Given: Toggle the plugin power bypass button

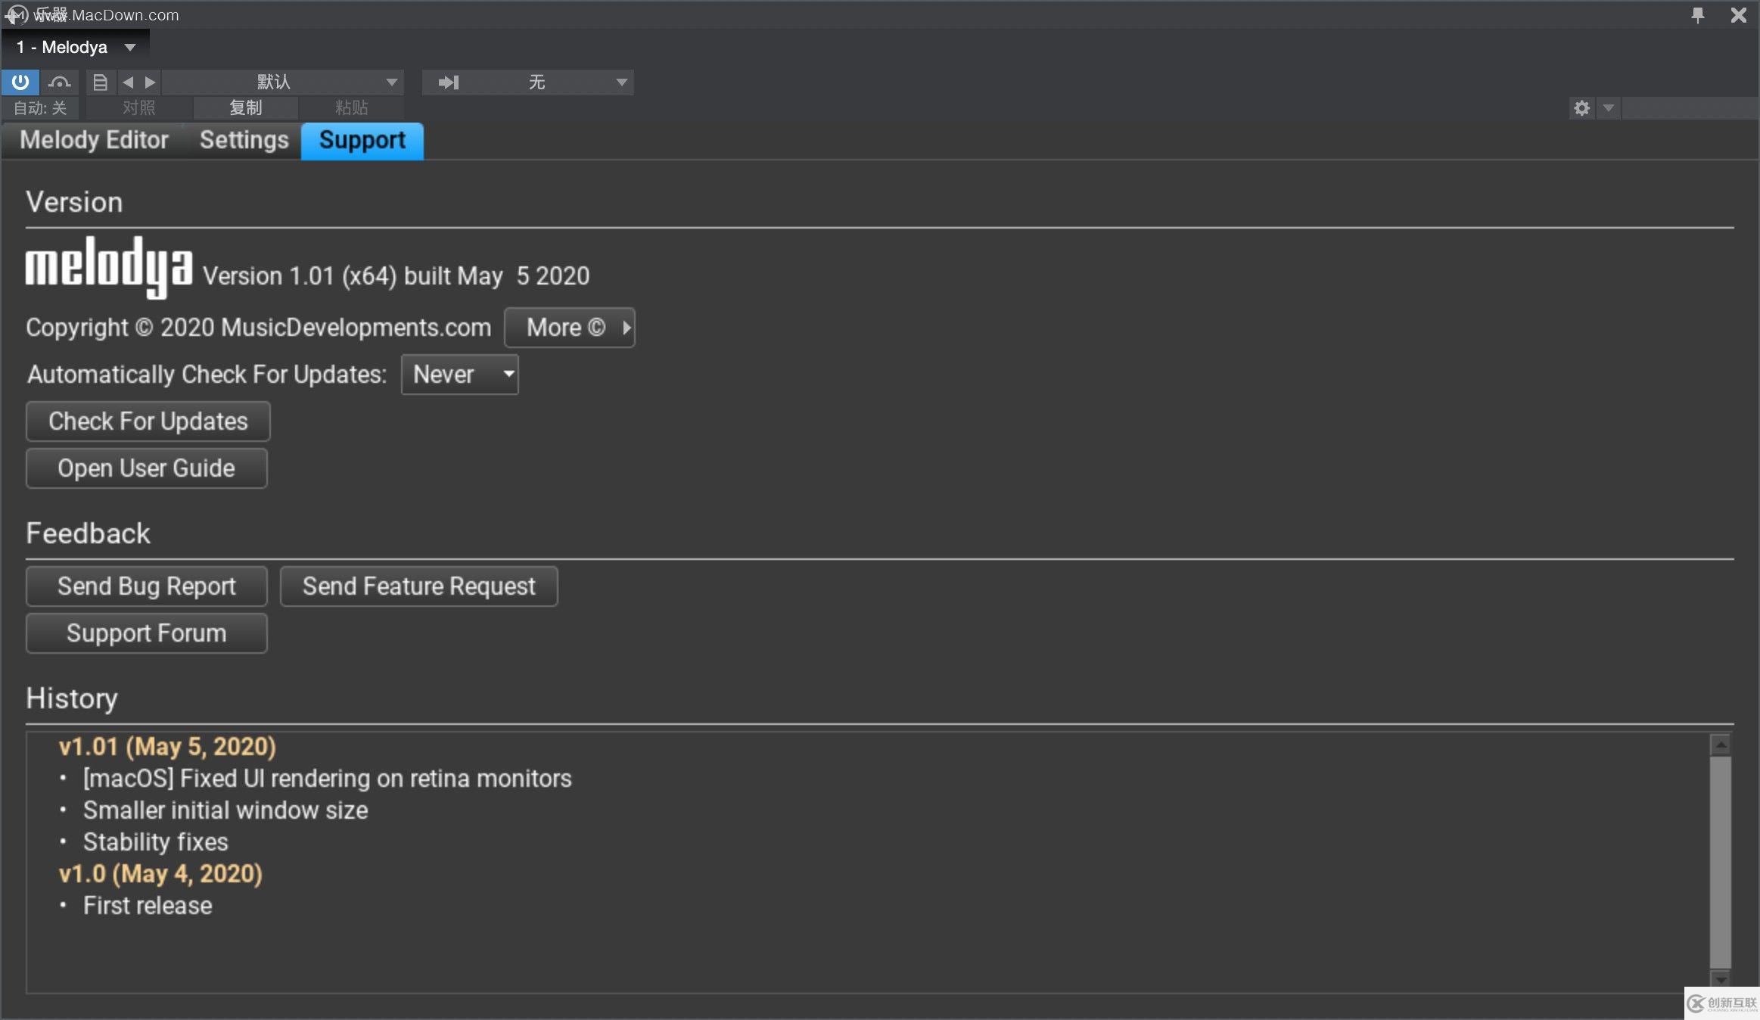Looking at the screenshot, I should coord(20,82).
